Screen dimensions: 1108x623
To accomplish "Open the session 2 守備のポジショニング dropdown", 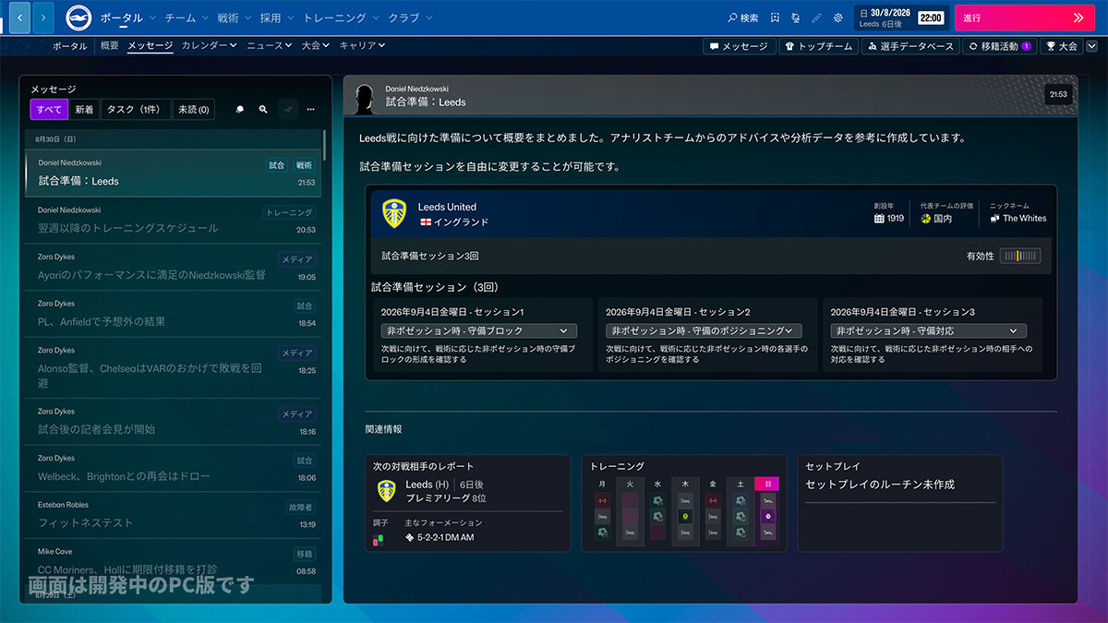I will click(704, 330).
